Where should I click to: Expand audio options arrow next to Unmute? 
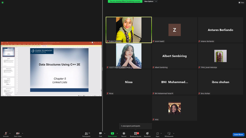pos(10,133)
